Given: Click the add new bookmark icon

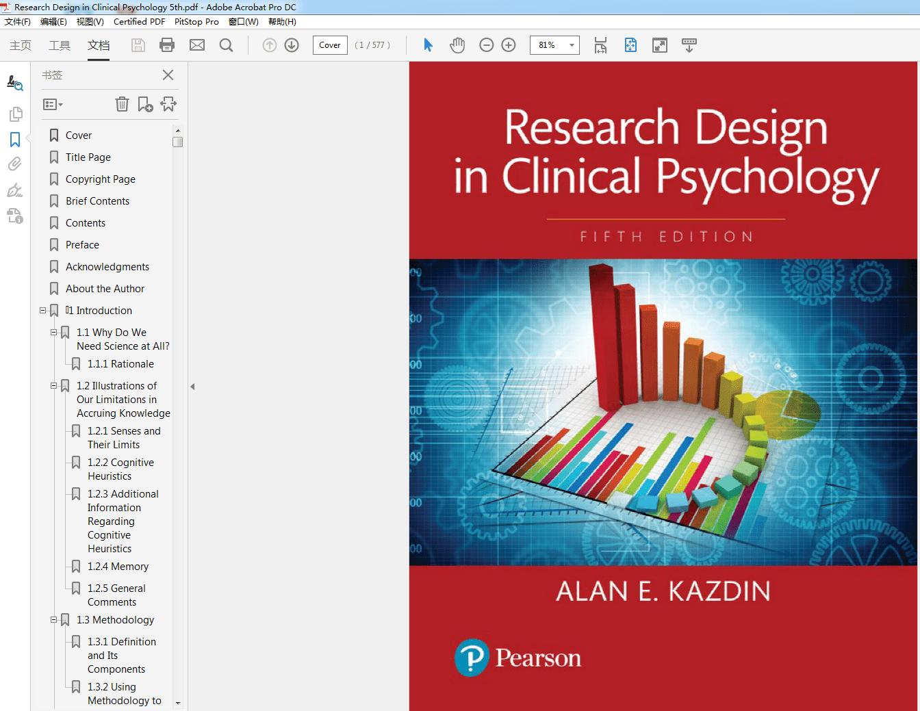Looking at the screenshot, I should coord(145,104).
